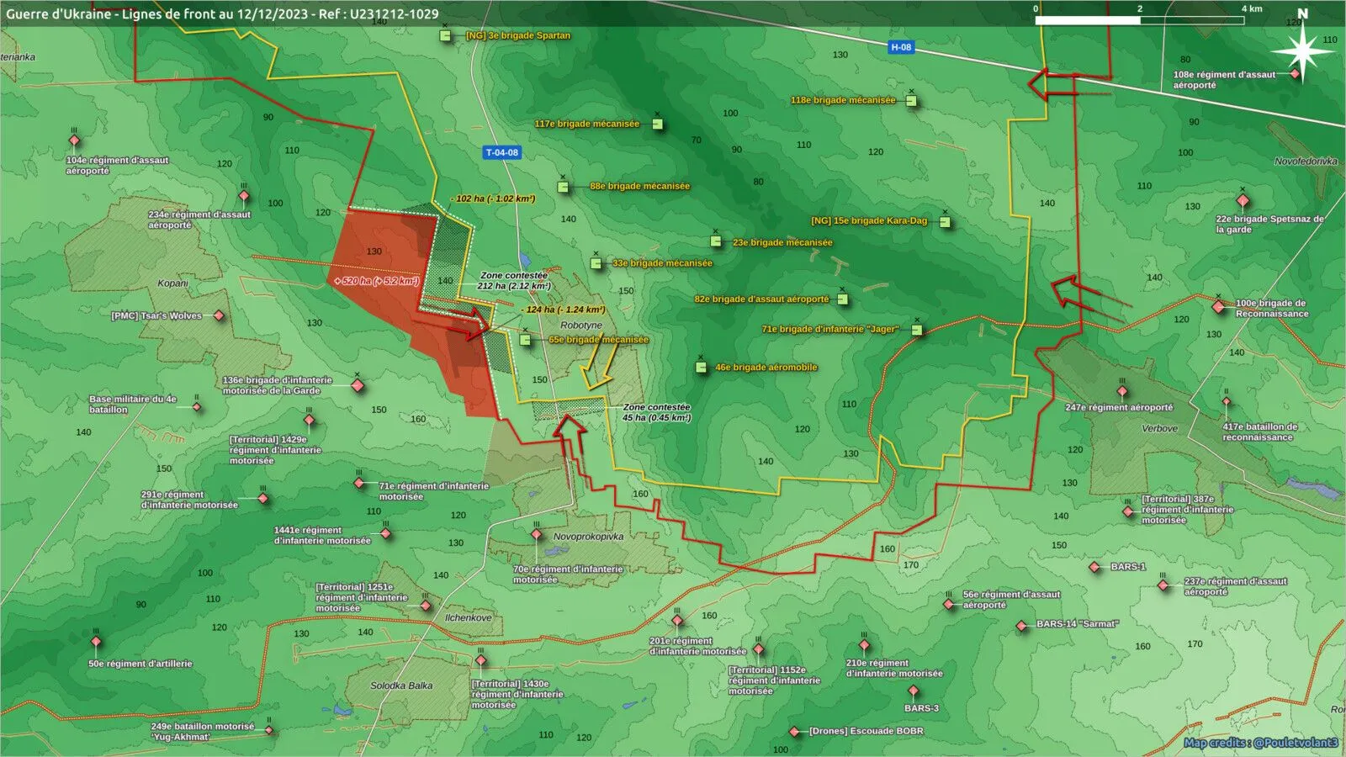Click the kilometre scale bar
The height and width of the screenshot is (757, 1346).
pos(1140,20)
